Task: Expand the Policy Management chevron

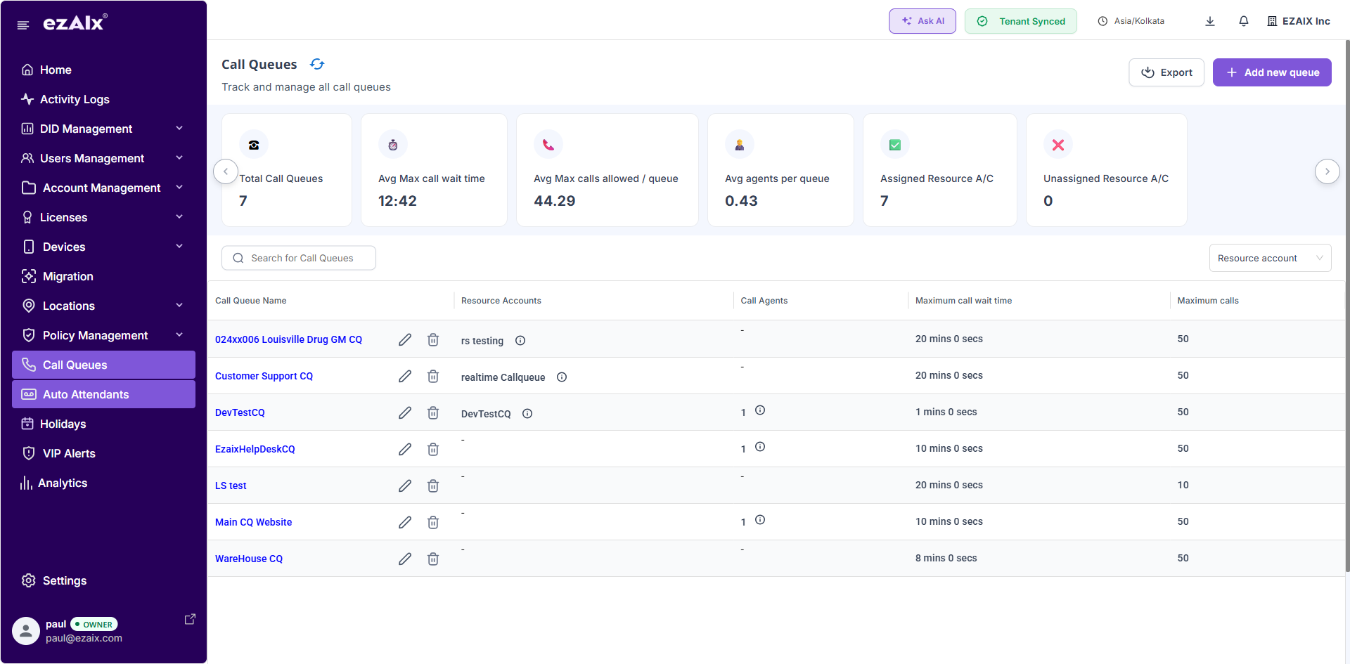Action: click(x=179, y=335)
